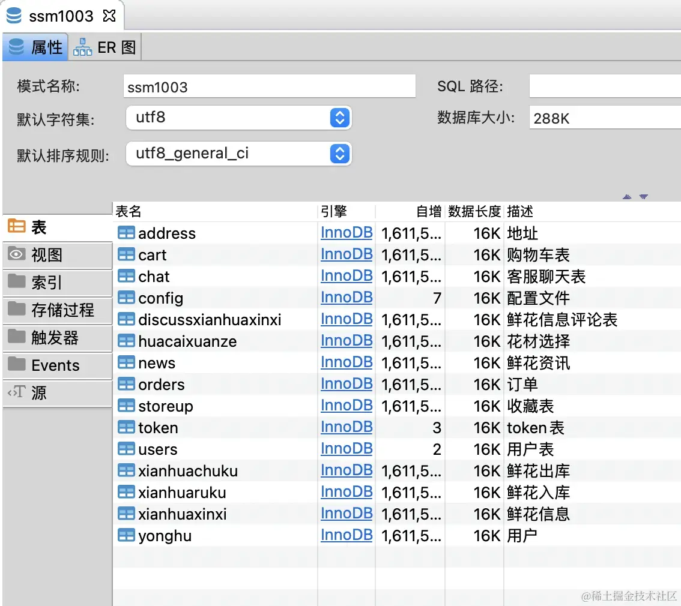Viewport: 681px width, 606px height.
Task: Click the chat table row icon
Action: (126, 277)
